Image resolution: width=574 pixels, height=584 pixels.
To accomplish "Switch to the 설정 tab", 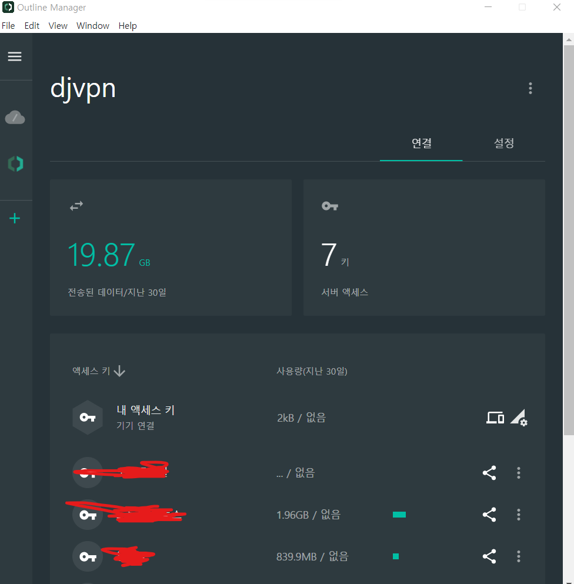I will click(503, 144).
